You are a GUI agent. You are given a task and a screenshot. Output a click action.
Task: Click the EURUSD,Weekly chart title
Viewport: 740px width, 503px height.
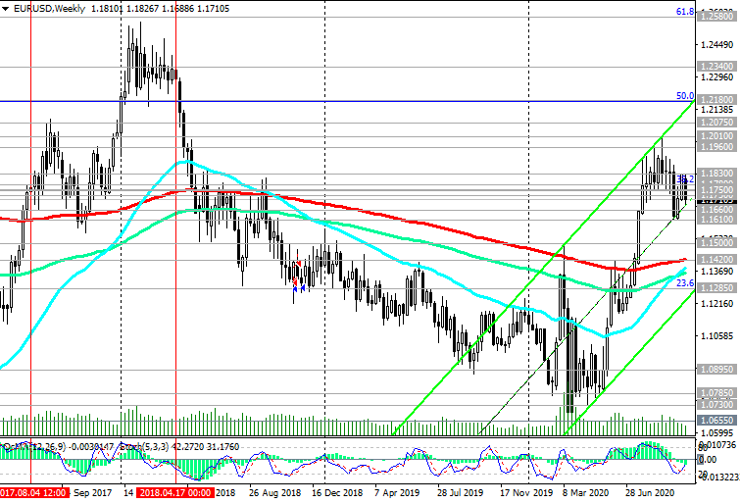pos(50,9)
